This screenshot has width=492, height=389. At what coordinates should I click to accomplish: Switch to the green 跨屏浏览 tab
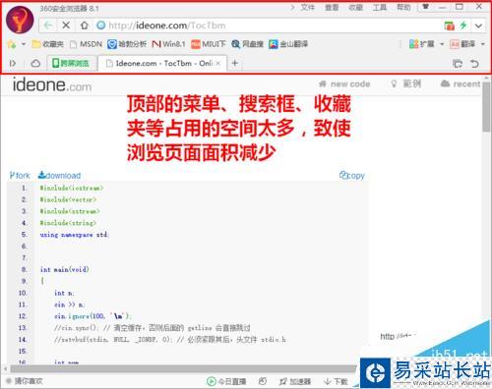(72, 63)
